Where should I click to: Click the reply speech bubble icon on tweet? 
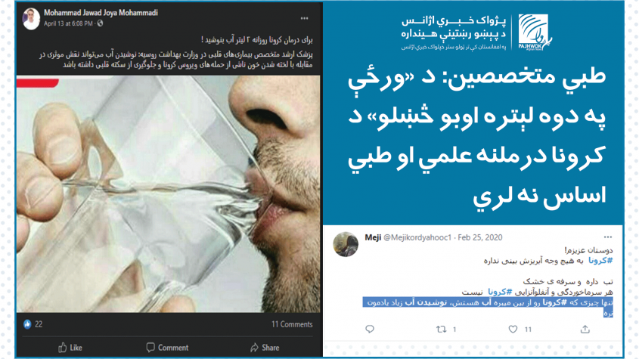point(370,329)
